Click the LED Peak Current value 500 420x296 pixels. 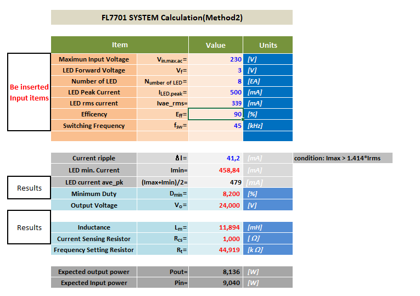[216, 92]
